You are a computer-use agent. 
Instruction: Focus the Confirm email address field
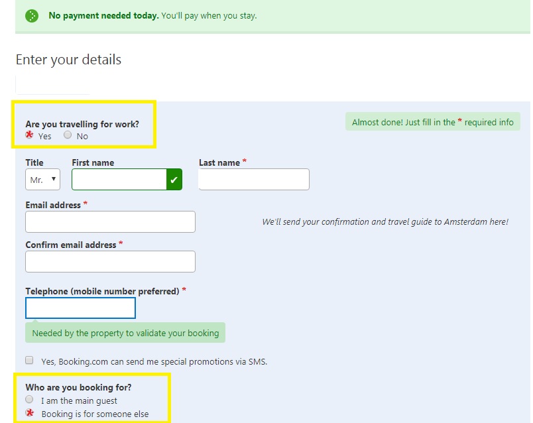click(x=110, y=261)
